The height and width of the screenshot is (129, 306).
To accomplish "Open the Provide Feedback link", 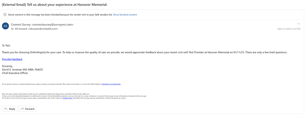I will (x=12, y=59).
